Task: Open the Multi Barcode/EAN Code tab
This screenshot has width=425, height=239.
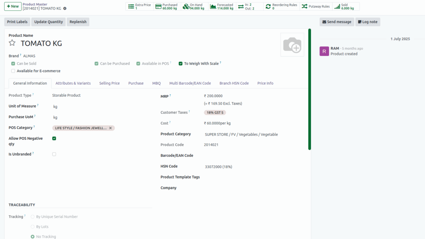Action: pyautogui.click(x=190, y=83)
